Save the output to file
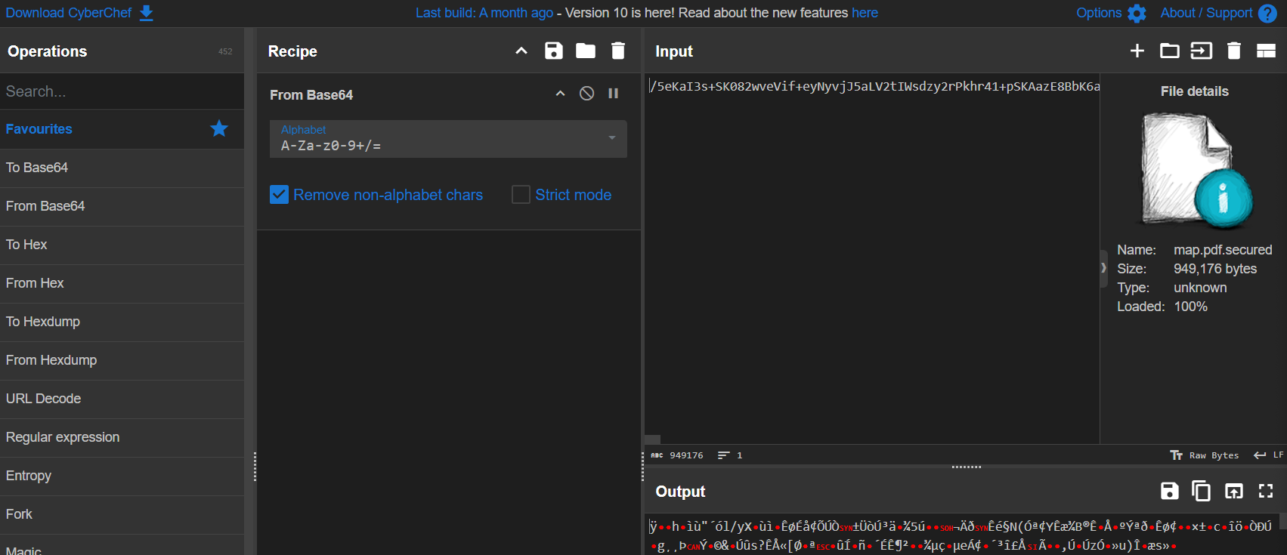1287x555 pixels. (1170, 491)
